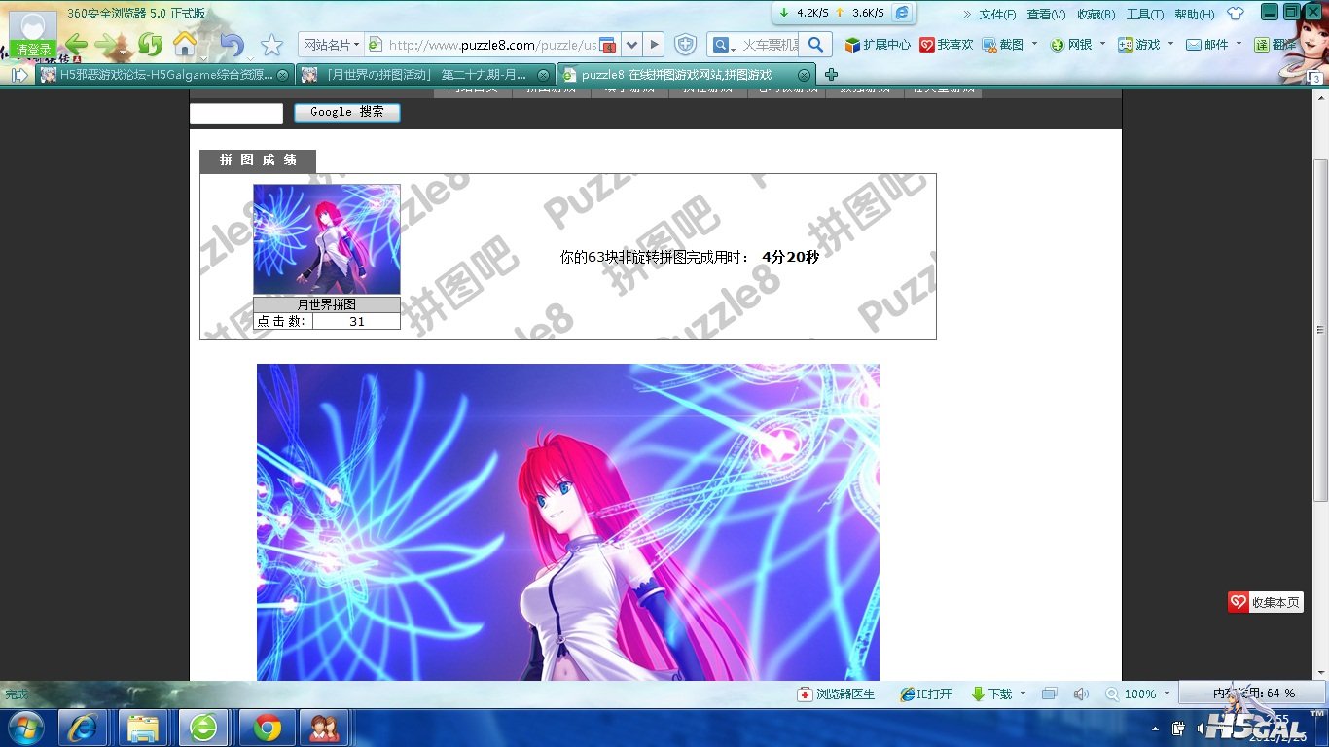Expand the 截图 dropdown arrow

click(x=1034, y=44)
